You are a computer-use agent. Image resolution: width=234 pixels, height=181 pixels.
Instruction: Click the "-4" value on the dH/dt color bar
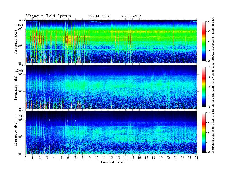click(209, 22)
